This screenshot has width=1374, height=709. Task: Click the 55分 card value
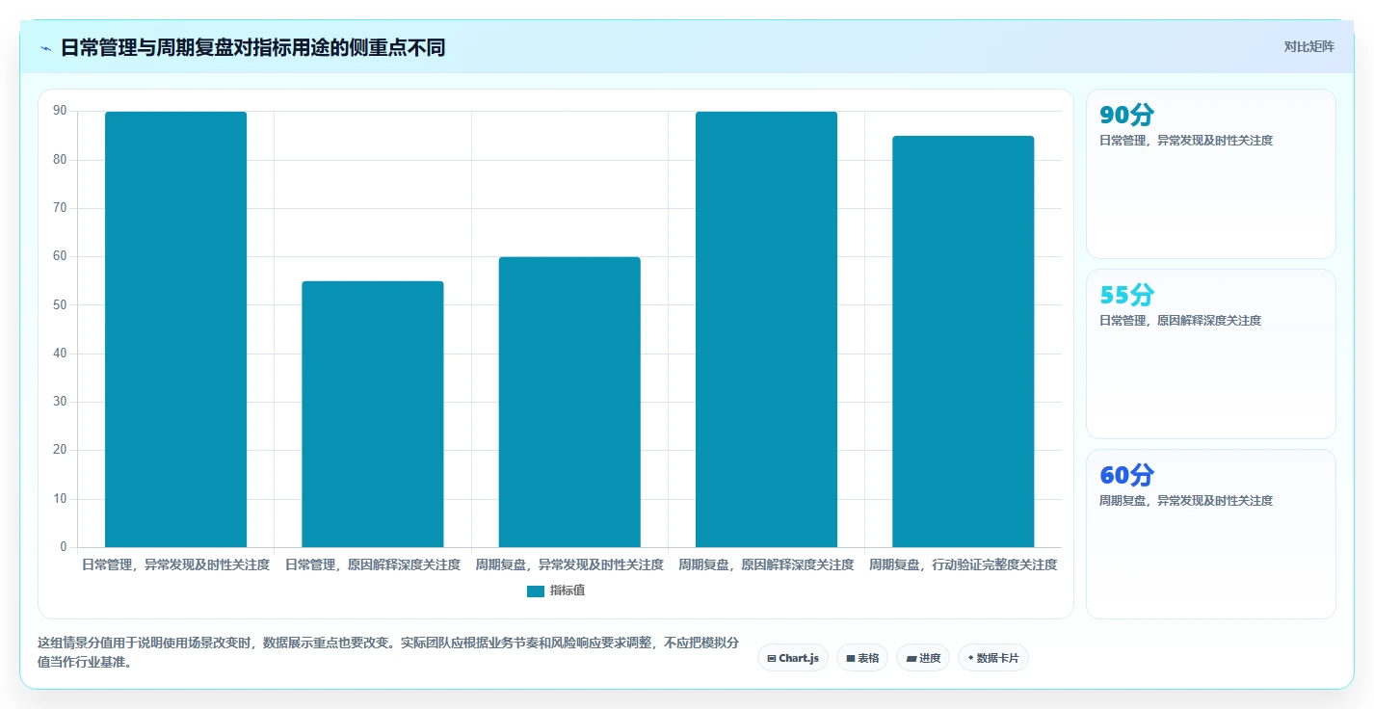(x=1126, y=296)
